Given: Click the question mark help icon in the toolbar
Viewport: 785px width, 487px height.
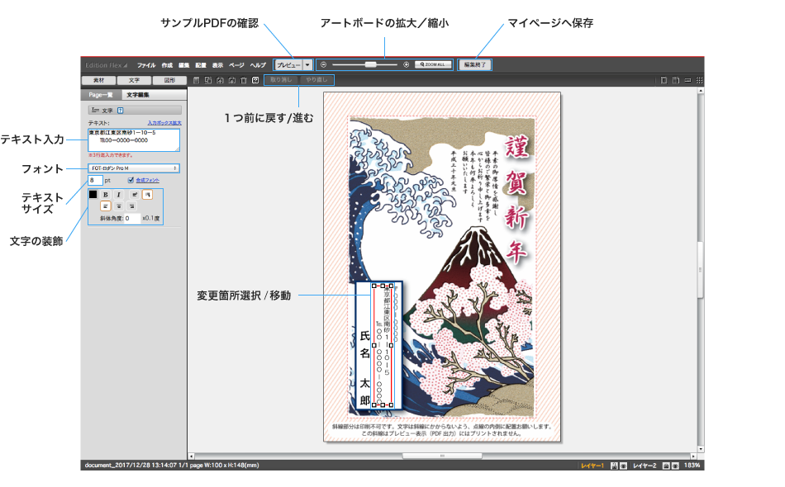Looking at the screenshot, I should (255, 80).
